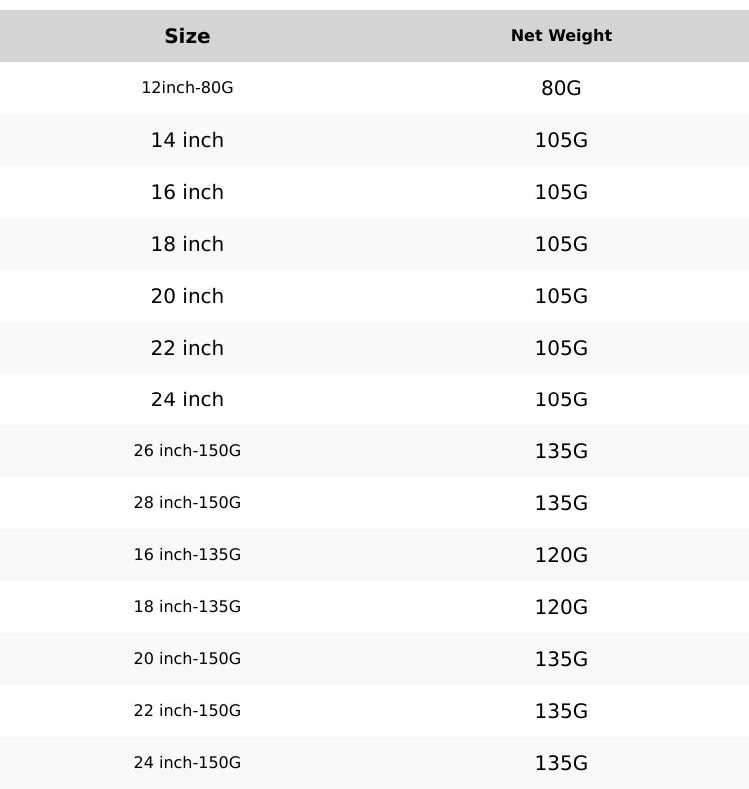The image size is (749, 789).
Task: Click the 22 inch-150G size cell
Action: pyautogui.click(x=187, y=711)
